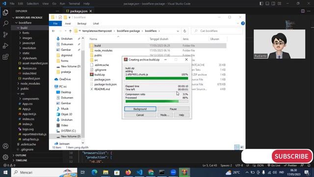This screenshot has width=314, height=177.
Task: Open Source Control in the VS Code activity bar
Action: click(5, 34)
